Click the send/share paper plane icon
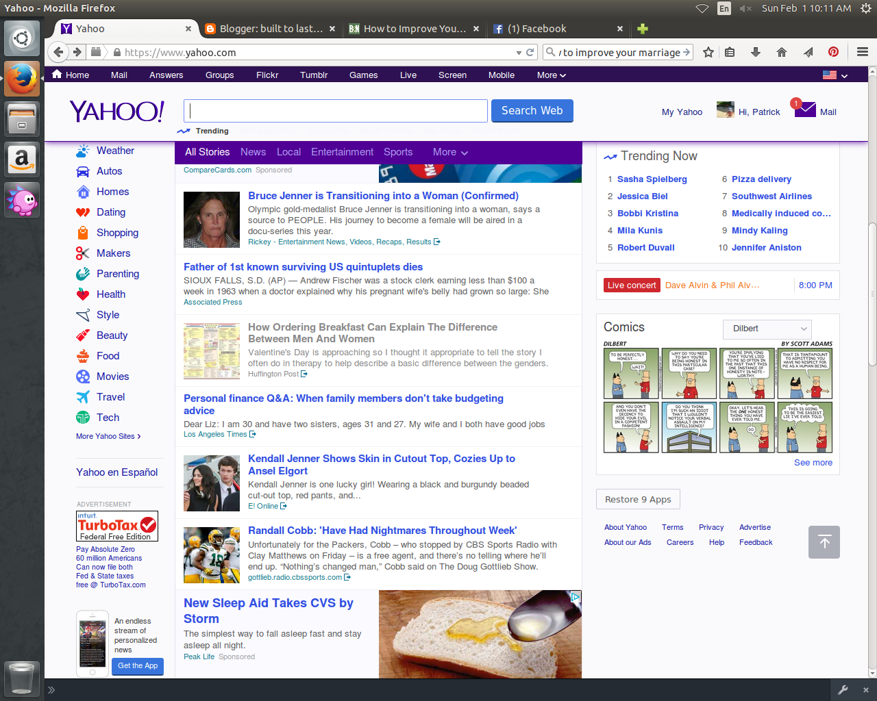 808,52
